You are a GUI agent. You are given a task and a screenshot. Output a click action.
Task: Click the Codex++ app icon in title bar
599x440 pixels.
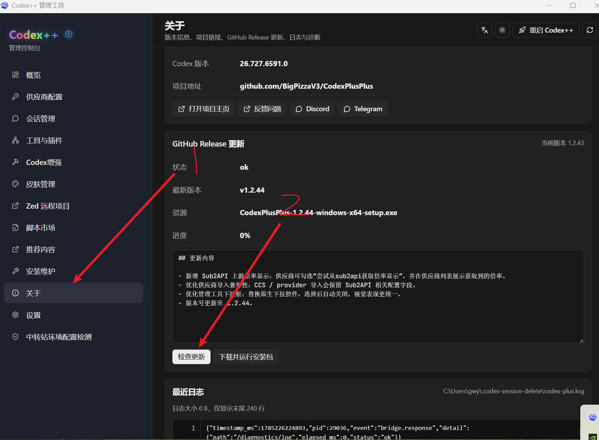[5, 5]
